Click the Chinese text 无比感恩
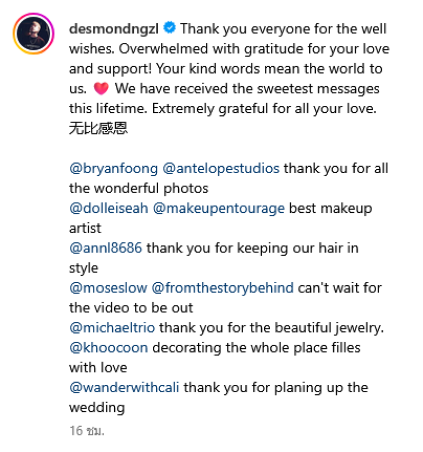 [98, 129]
